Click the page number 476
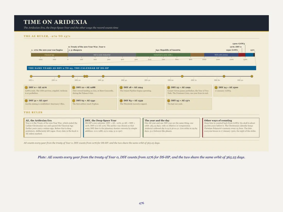Image resolution: width=283 pixels, height=212 pixels. (141, 203)
